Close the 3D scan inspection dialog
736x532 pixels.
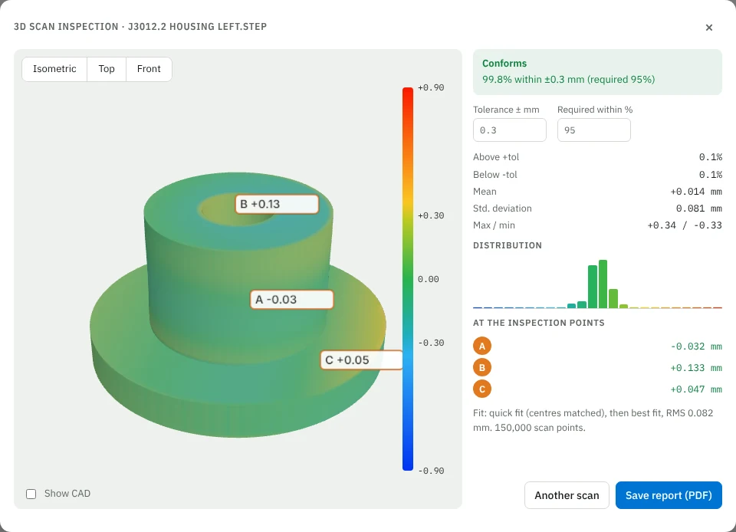click(x=708, y=28)
